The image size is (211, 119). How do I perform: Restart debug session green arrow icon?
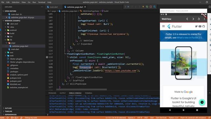click(147, 7)
